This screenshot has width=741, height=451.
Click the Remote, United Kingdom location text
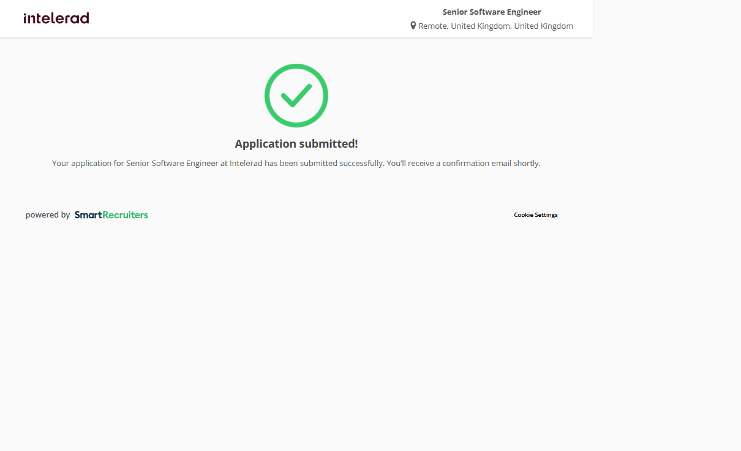point(495,26)
